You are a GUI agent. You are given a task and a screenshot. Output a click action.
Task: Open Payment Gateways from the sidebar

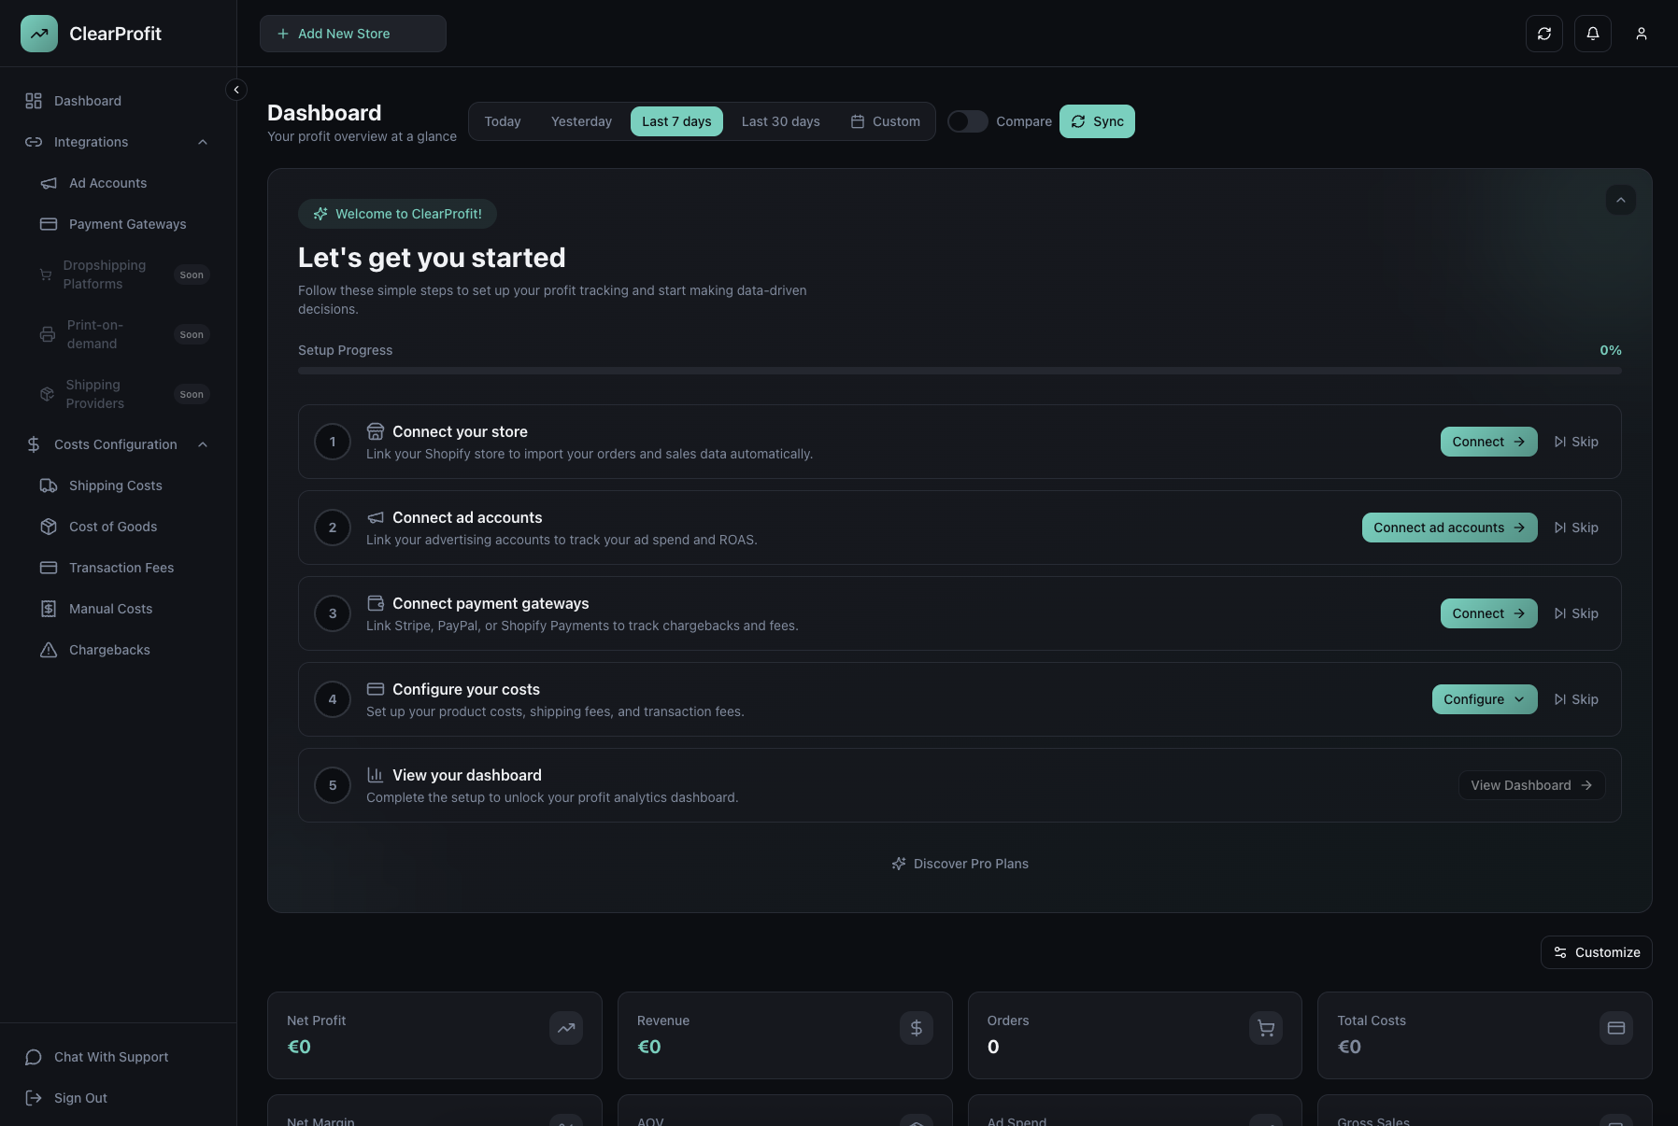click(127, 224)
